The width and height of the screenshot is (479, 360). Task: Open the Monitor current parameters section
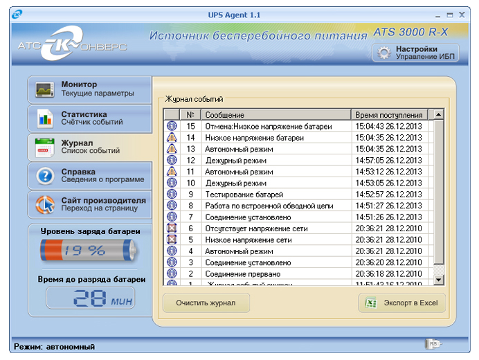pos(89,89)
